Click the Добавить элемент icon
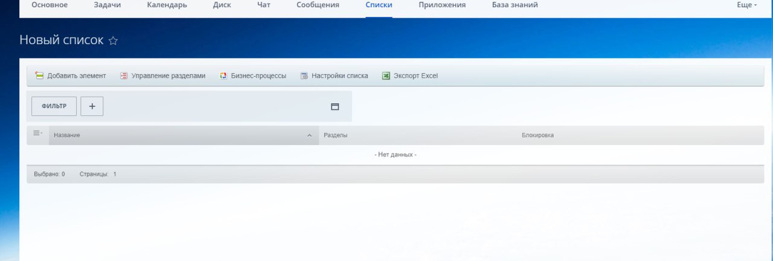 39,76
